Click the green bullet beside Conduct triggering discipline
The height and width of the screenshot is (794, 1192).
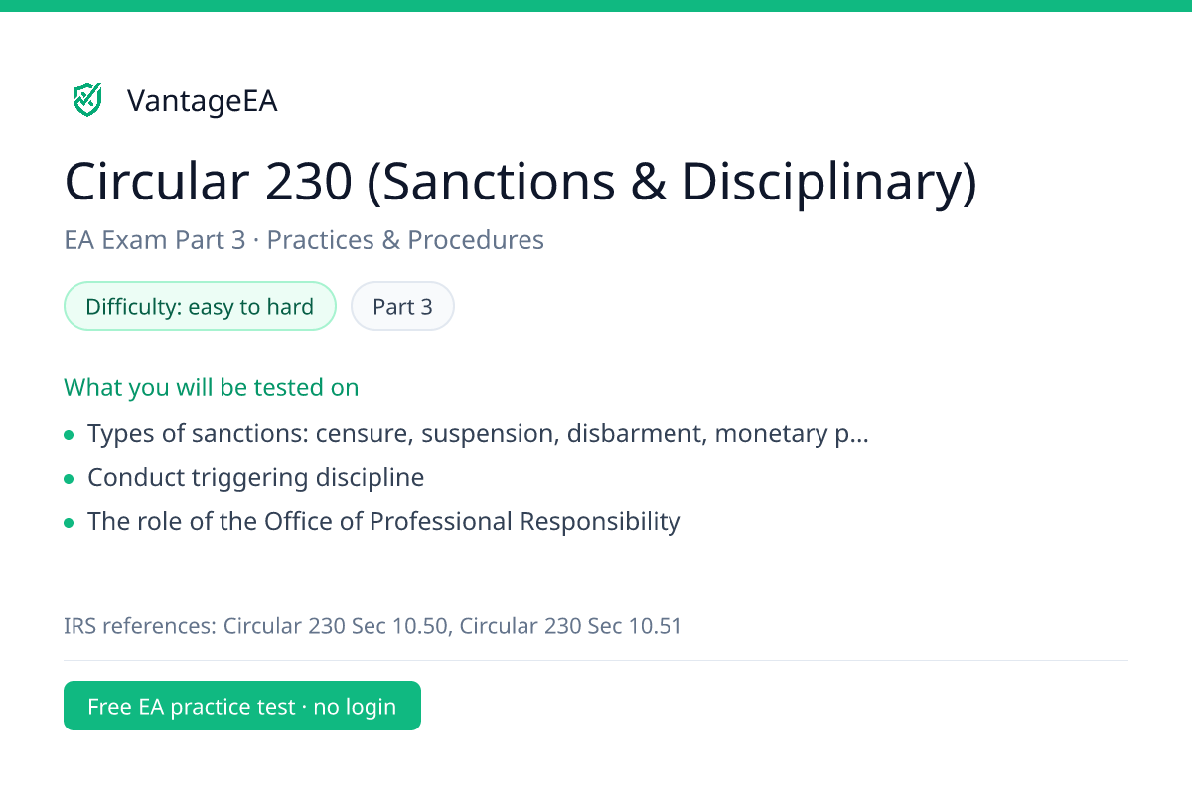point(69,478)
